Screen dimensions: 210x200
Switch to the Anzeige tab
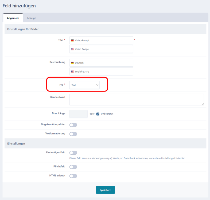[x=31, y=18]
